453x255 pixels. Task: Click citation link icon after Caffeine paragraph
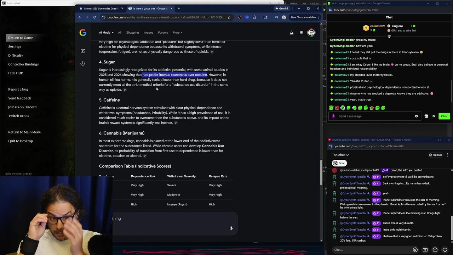[x=176, y=123]
